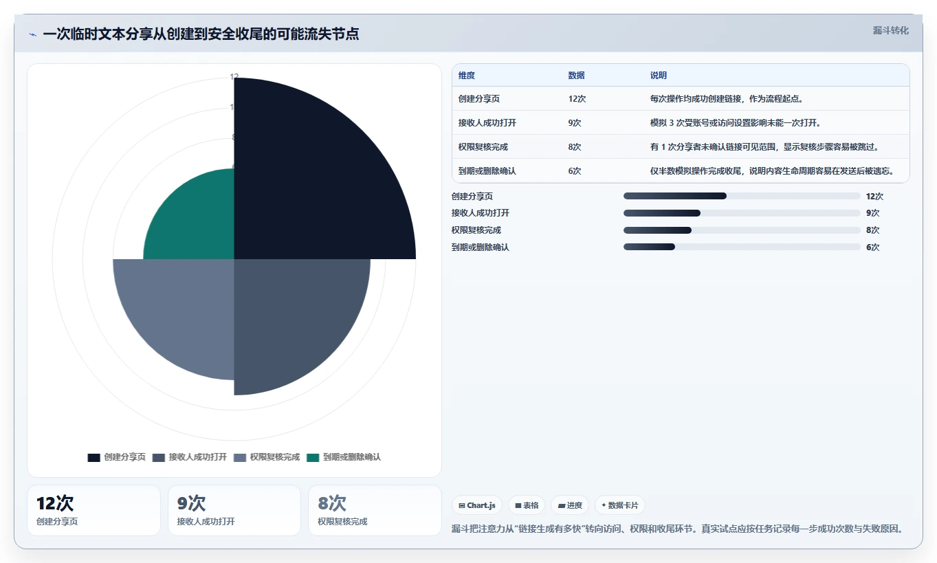Click the 到期或删除确认 label beside its progress bar
This screenshot has width=937, height=563.
click(x=481, y=247)
